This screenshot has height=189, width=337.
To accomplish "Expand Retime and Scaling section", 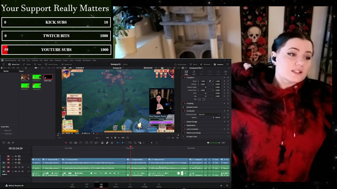I will (194, 133).
